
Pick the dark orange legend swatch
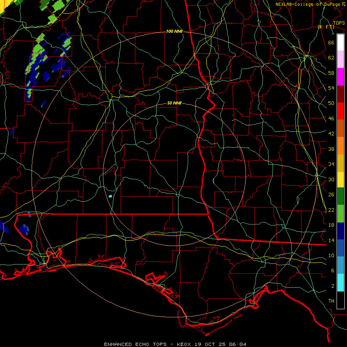(340, 128)
